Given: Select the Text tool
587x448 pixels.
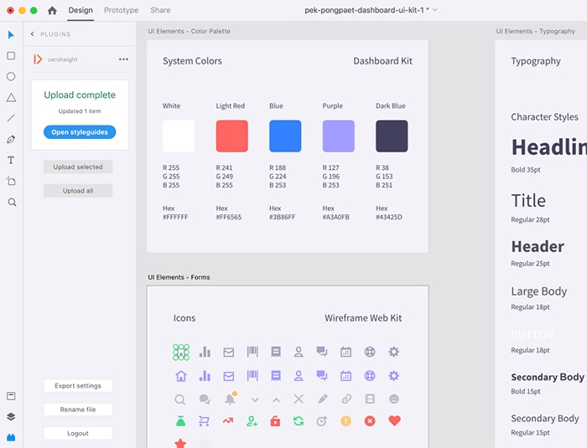Looking at the screenshot, I should (x=11, y=160).
